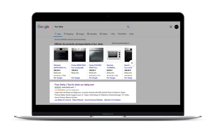This screenshot has height=135, width=216.
Task: Expand the Plus menu
Action: click(x=113, y=34)
